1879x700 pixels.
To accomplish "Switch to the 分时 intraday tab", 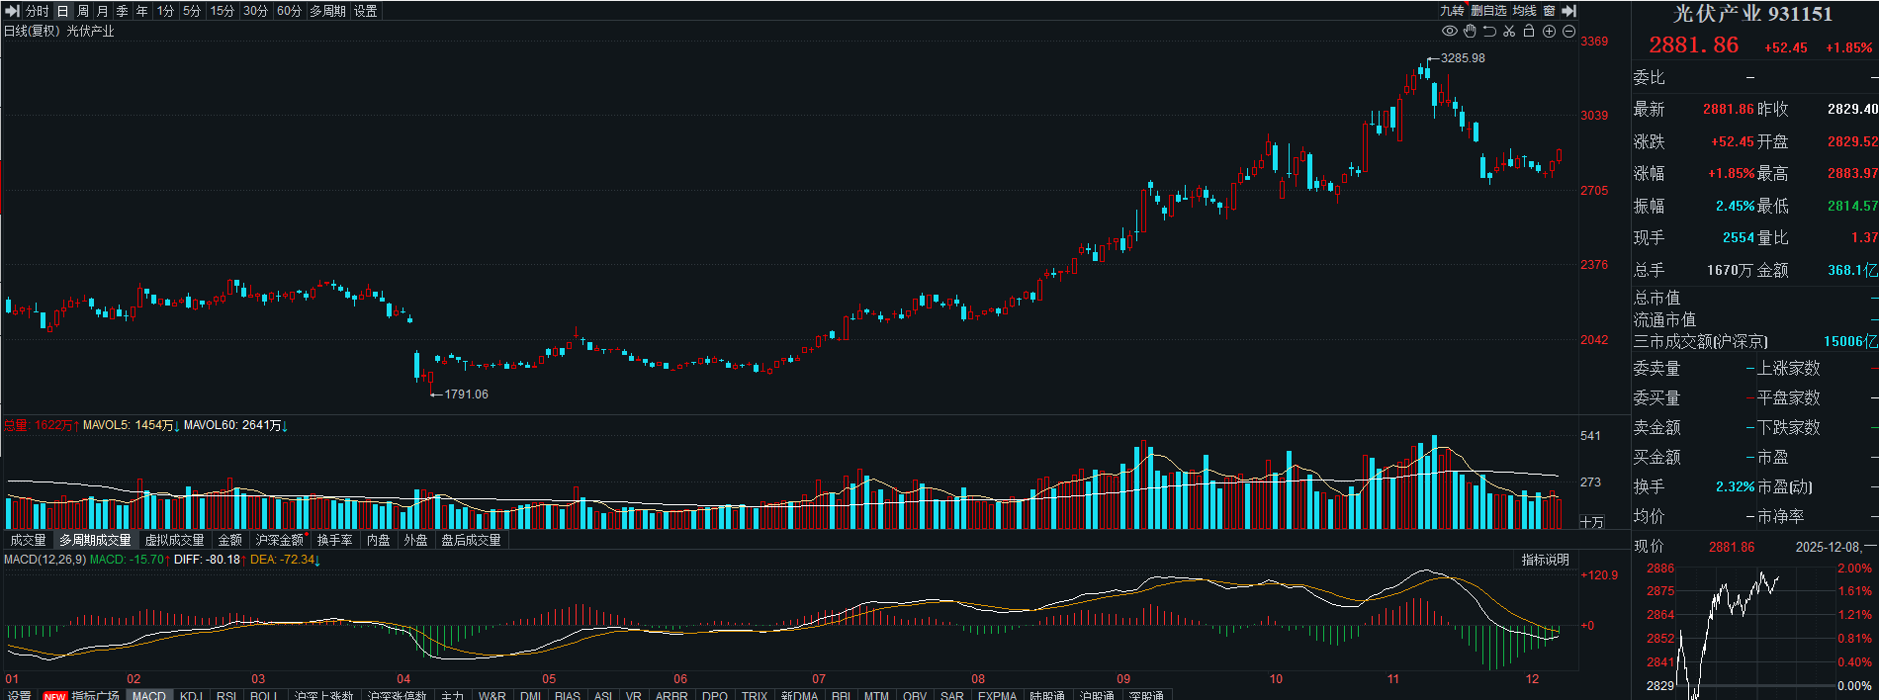I will point(38,11).
